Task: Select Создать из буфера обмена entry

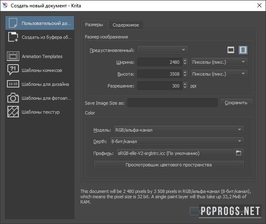Action: tap(40, 37)
